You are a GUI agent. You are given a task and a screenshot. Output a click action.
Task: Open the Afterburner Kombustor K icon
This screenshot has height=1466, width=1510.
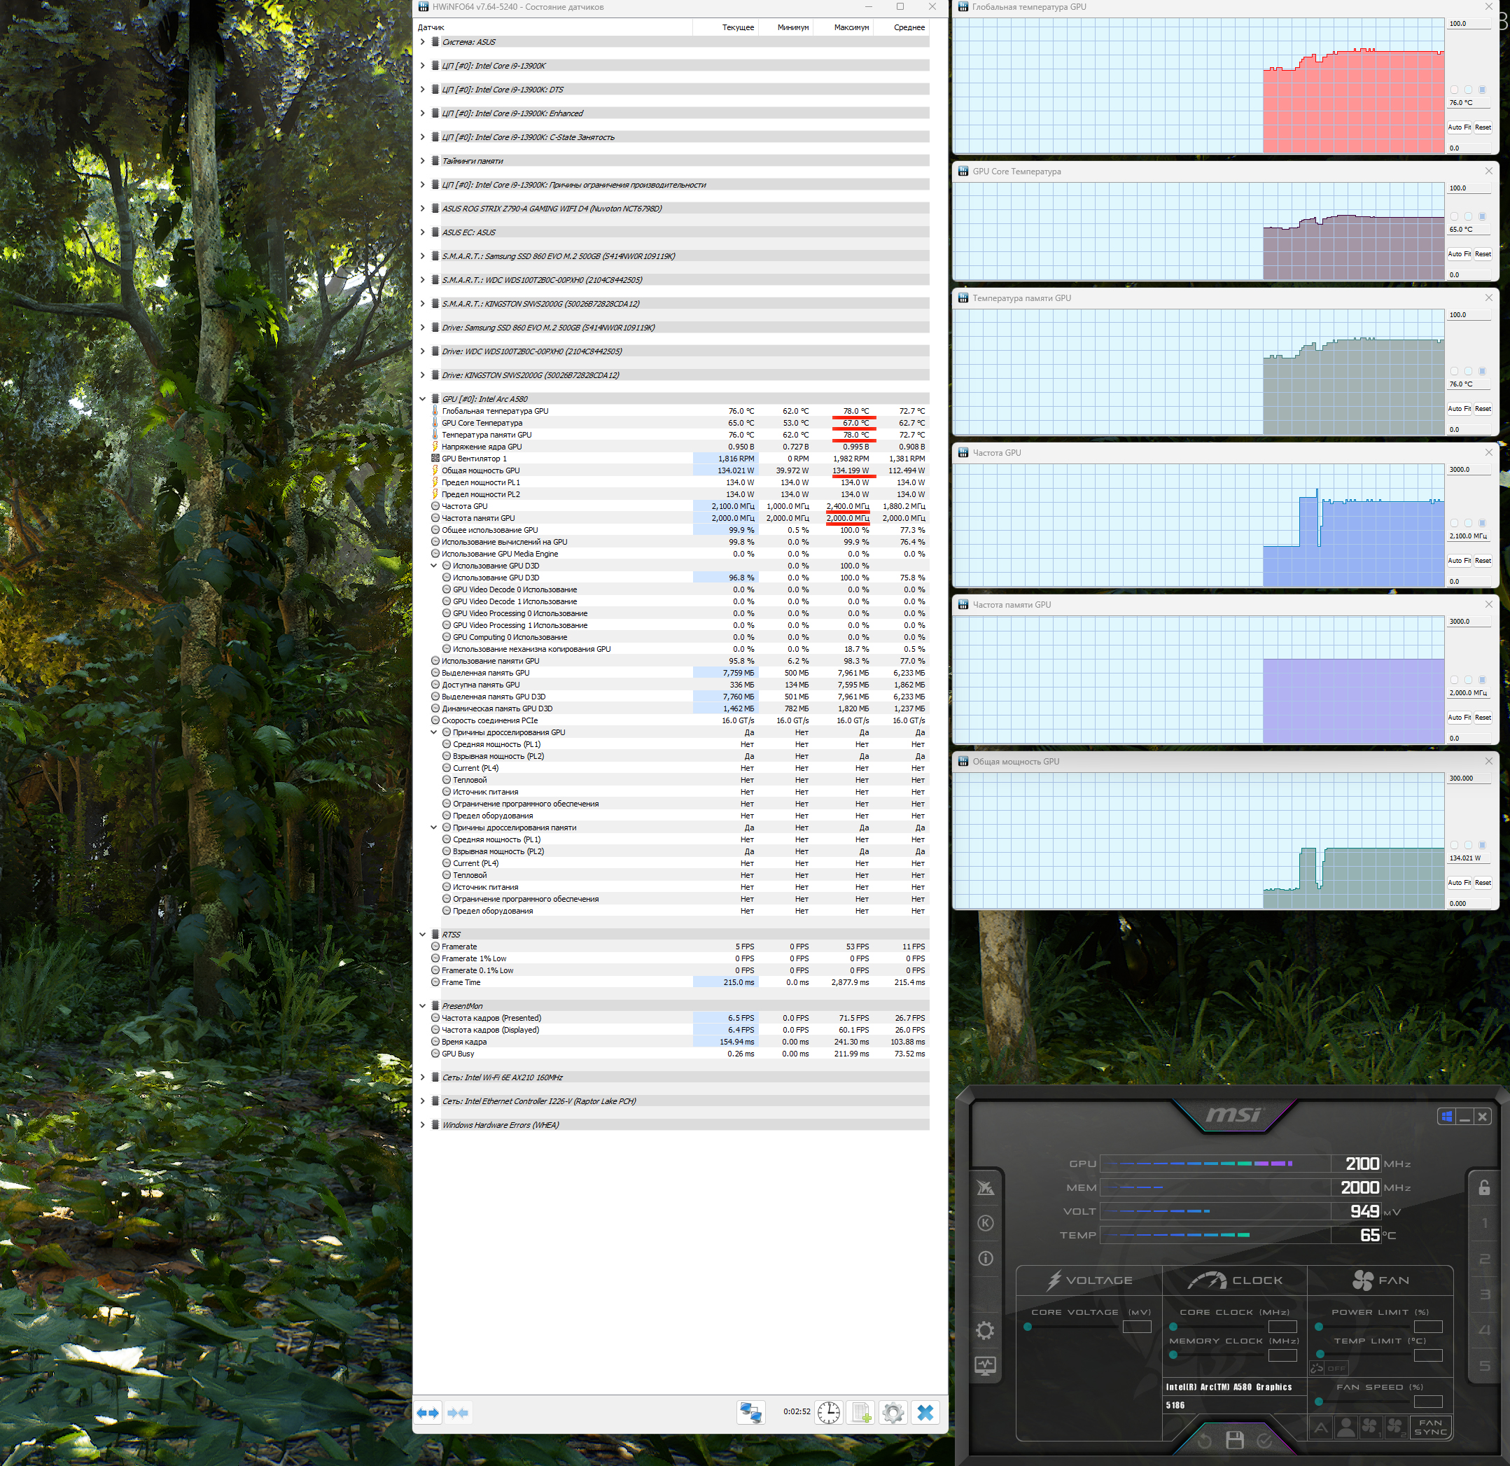click(984, 1222)
